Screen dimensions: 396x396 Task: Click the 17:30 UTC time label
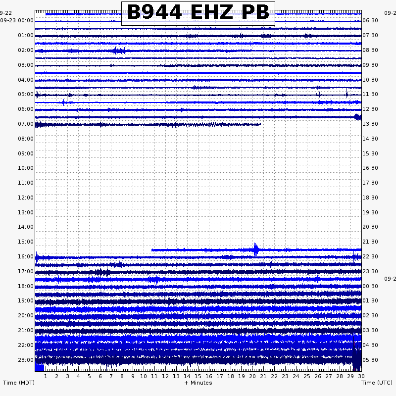coord(370,183)
